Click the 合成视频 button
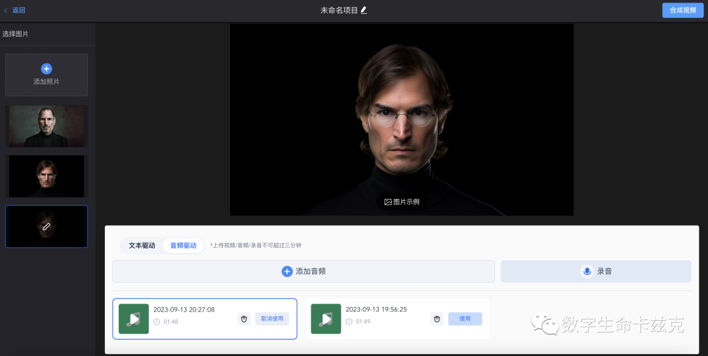This screenshot has width=708, height=356. [x=682, y=10]
